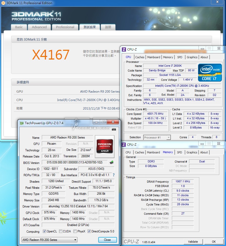Click the Intel Core i7 2600K name value
The width and height of the screenshot is (226, 246).
[170, 66]
